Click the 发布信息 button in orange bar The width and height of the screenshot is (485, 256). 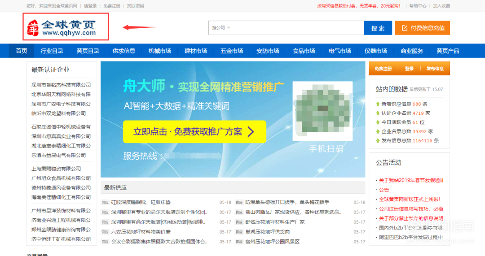[x=435, y=69]
